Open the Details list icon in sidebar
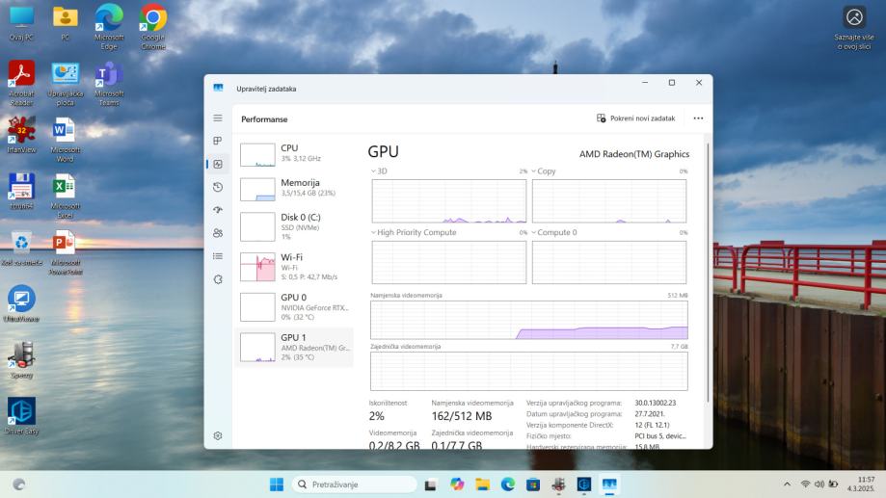The height and width of the screenshot is (498, 886). 218,256
